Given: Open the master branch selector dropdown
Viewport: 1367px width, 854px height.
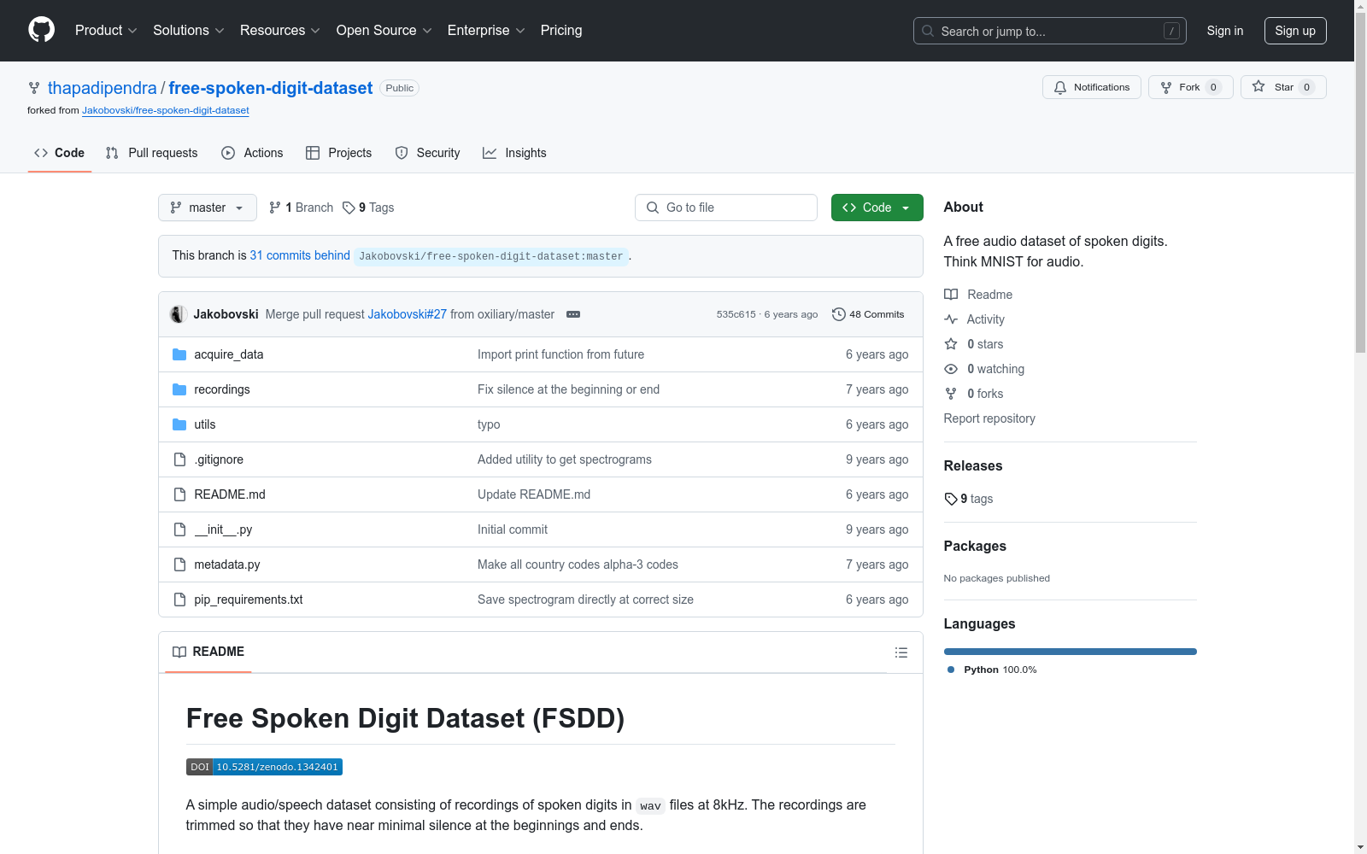Looking at the screenshot, I should pos(208,208).
